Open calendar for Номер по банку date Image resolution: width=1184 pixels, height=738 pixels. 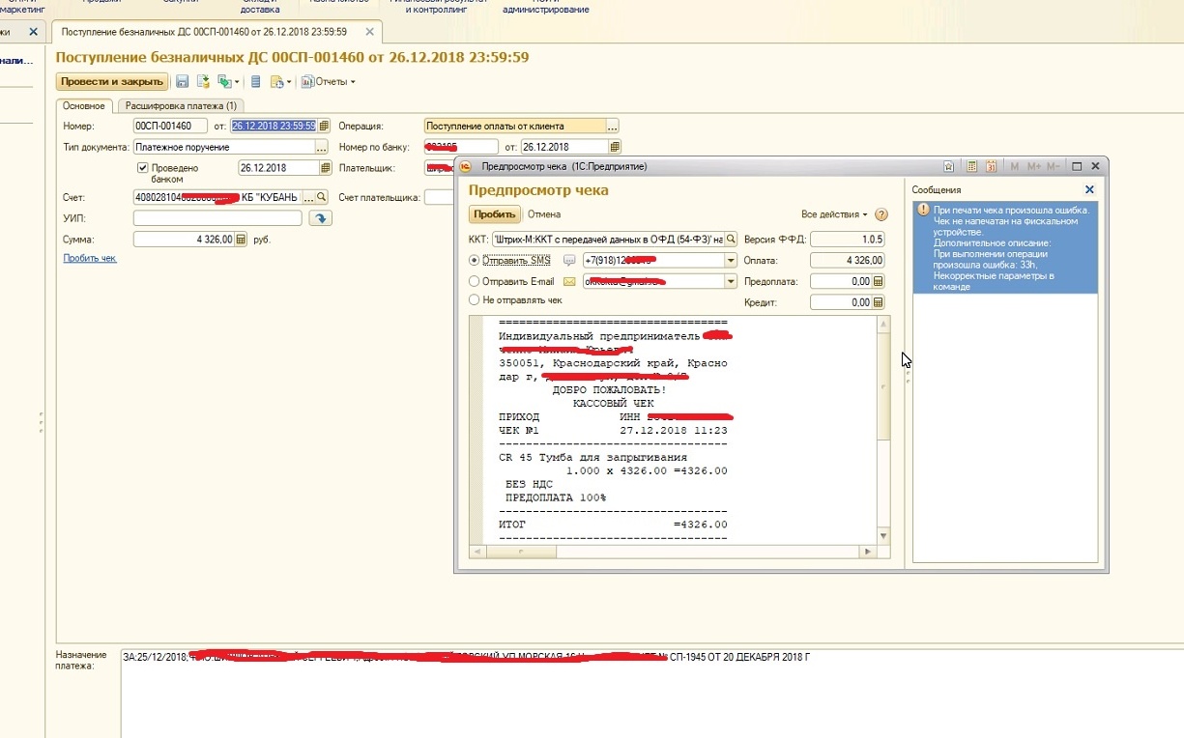615,147
